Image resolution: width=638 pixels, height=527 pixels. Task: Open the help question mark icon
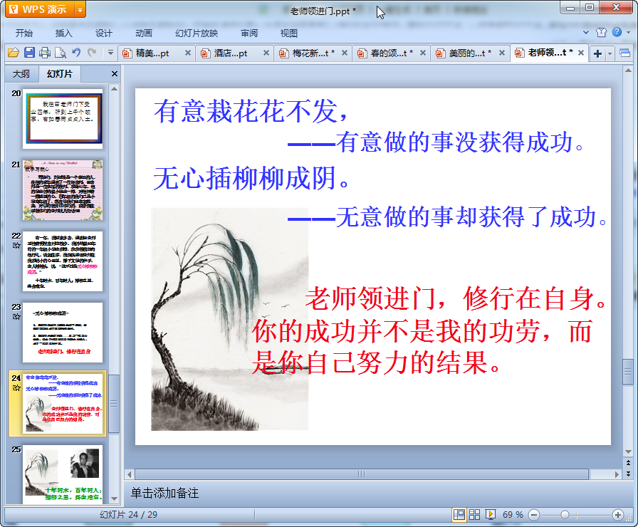click(x=617, y=32)
